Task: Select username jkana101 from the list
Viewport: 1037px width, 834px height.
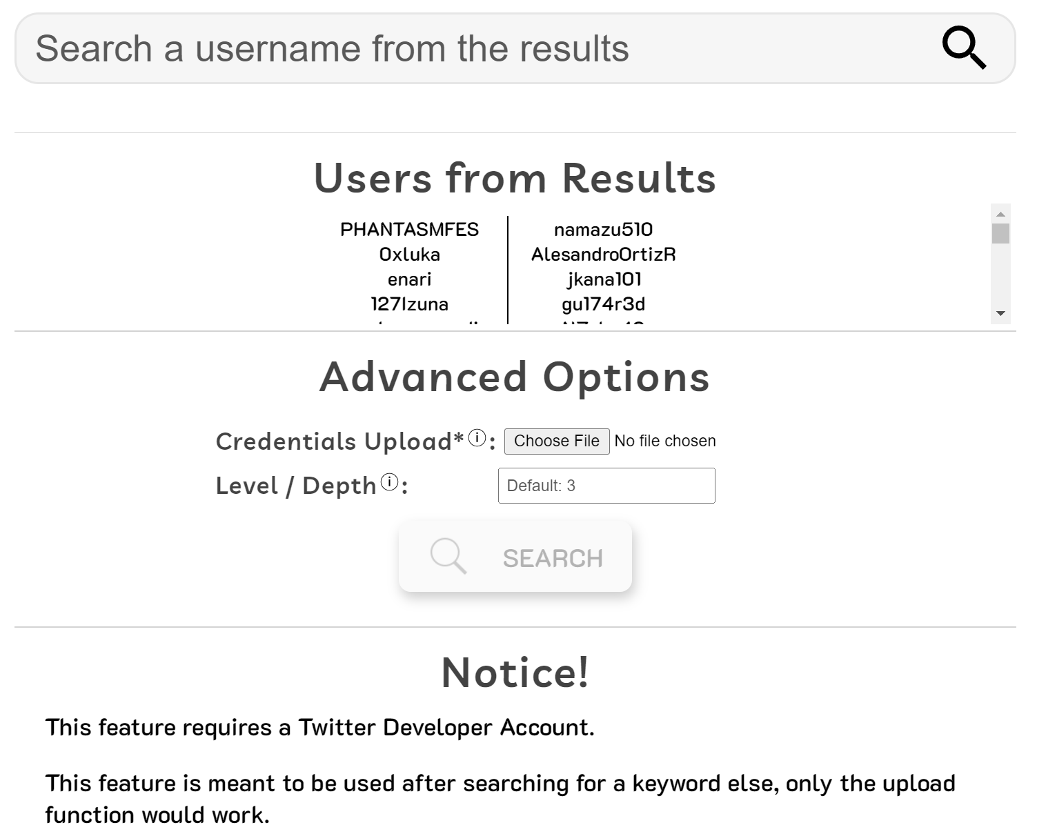Action: tap(604, 279)
